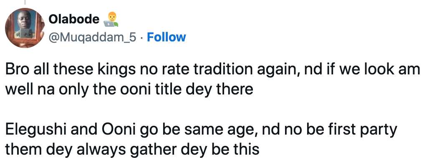Open Olabode's profile picture avatar
Image resolution: width=424 pixels, height=158 pixels.
(x=25, y=28)
